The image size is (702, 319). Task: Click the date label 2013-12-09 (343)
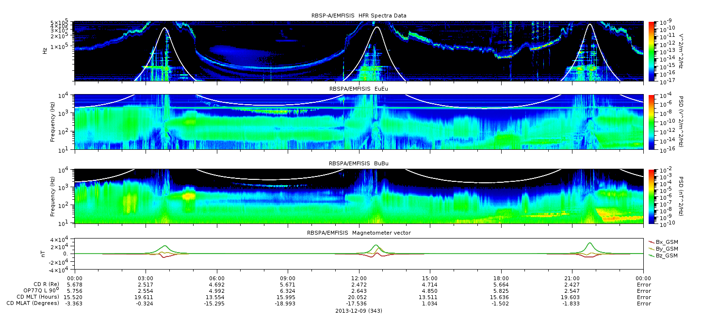coord(359,311)
